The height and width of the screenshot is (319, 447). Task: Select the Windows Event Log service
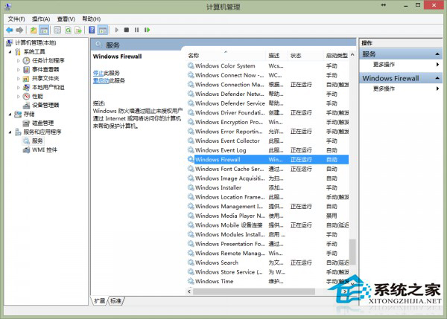coord(268,150)
